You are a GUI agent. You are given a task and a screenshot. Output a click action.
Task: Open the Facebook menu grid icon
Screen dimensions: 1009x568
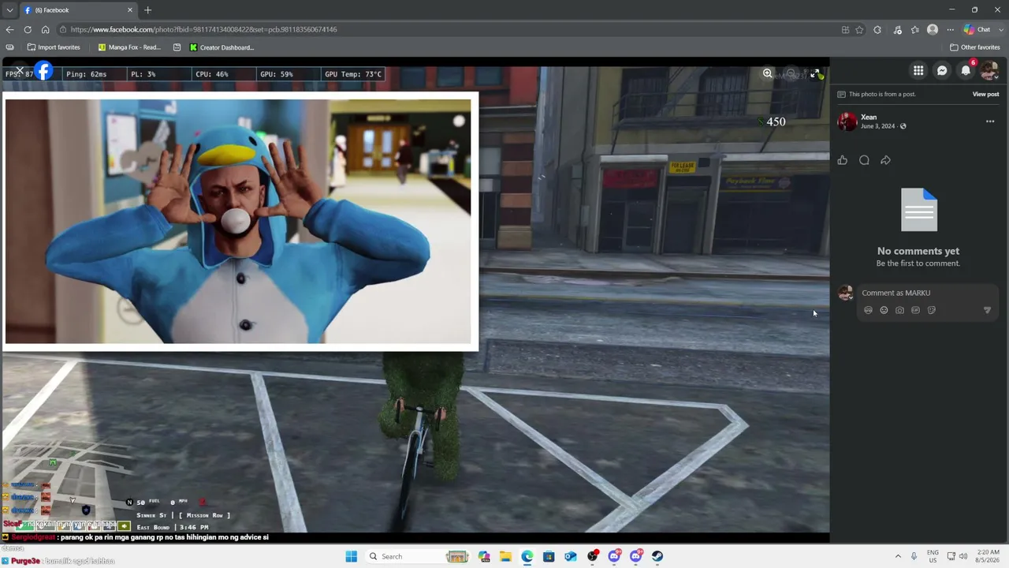[918, 71]
